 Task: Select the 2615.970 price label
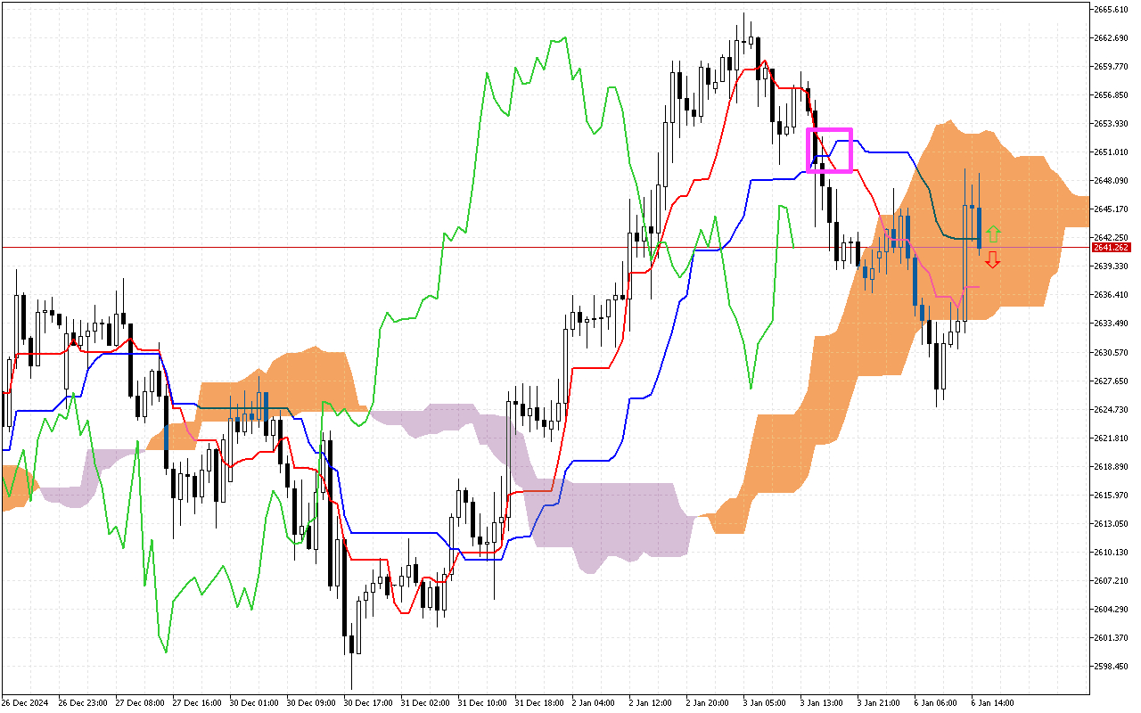1110,496
